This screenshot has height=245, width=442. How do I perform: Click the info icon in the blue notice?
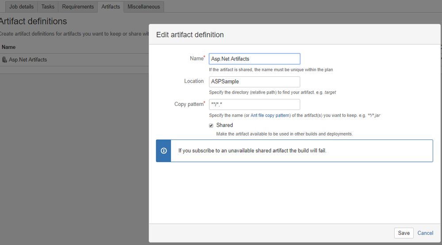click(x=164, y=151)
